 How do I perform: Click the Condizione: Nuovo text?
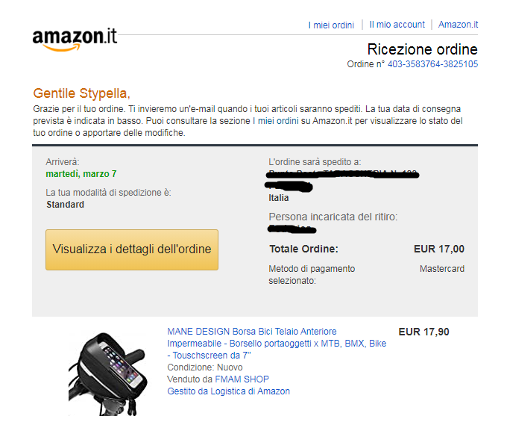[205, 367]
